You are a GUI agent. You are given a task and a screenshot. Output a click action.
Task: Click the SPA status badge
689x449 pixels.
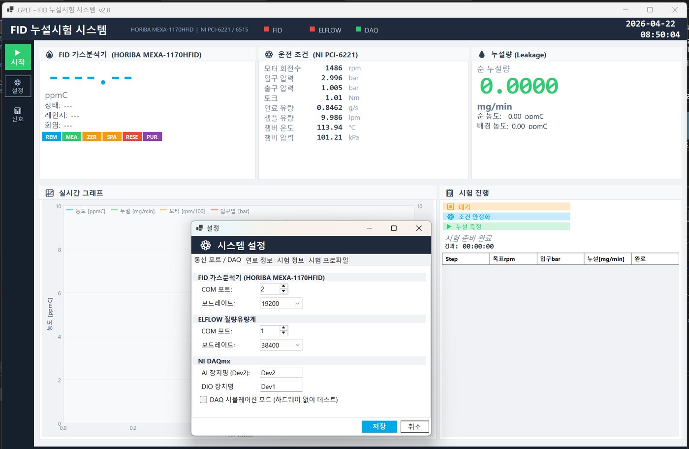(112, 137)
